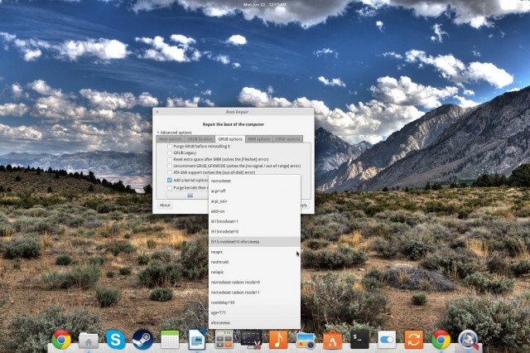The image size is (530, 353).
Task: Open Steam from the dock
Action: point(142,339)
